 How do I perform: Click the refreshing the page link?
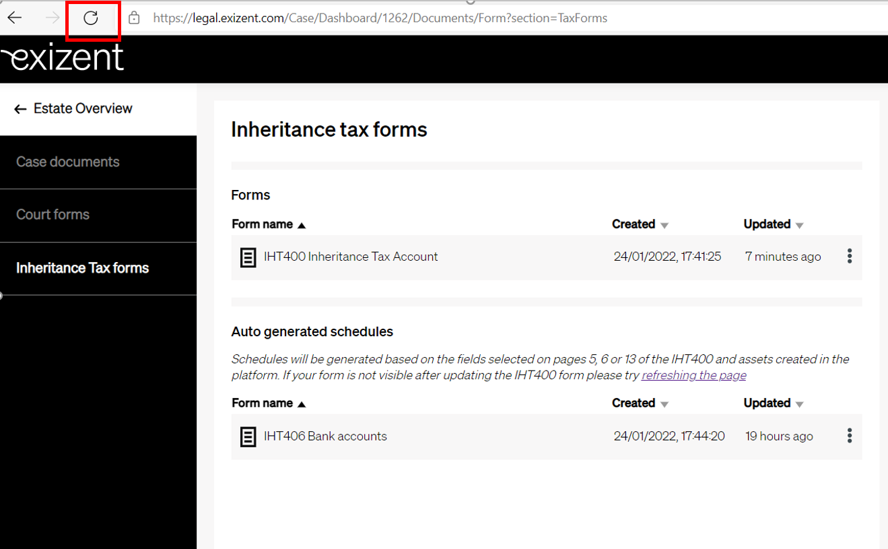point(693,375)
